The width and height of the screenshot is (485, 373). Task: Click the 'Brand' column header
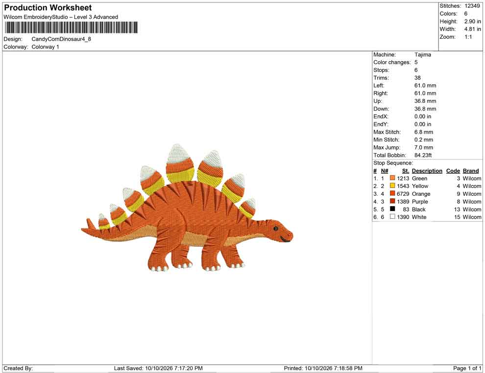pos(471,171)
